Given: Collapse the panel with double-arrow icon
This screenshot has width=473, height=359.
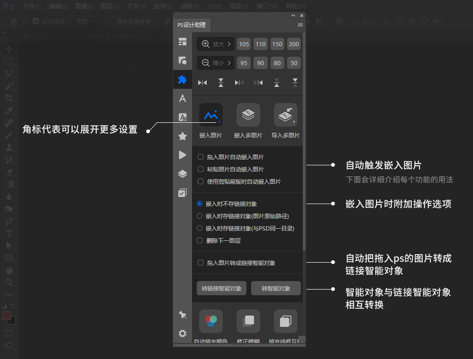Looking at the screenshot, I should [x=293, y=16].
